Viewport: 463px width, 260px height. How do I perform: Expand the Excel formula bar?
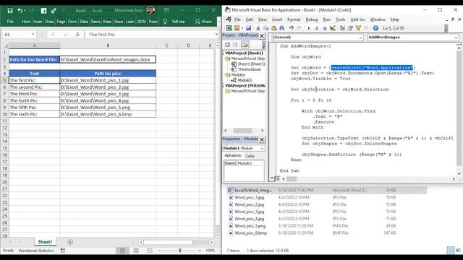click(217, 35)
